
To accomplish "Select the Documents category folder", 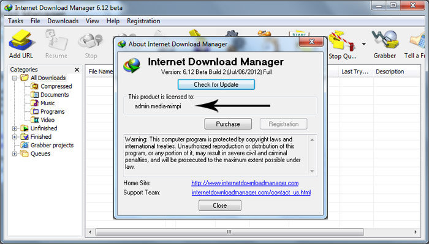I will click(x=50, y=95).
